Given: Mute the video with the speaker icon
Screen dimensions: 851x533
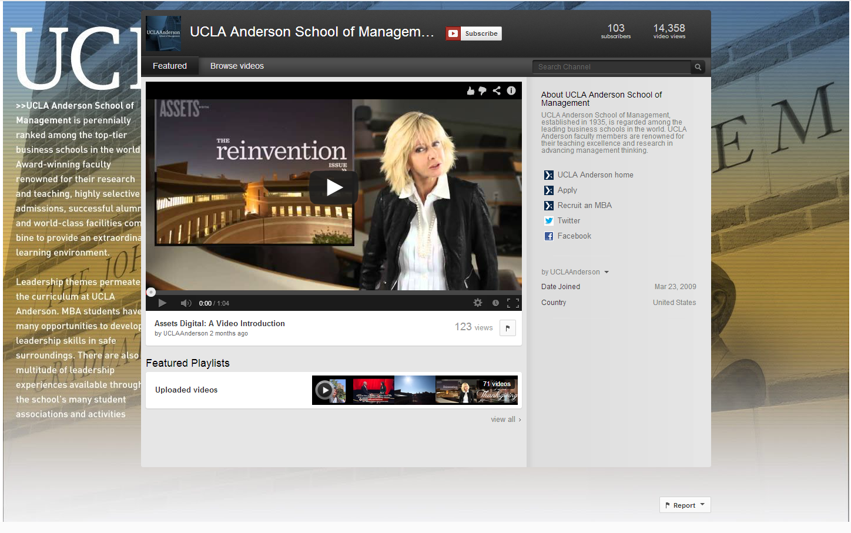Looking at the screenshot, I should pyautogui.click(x=186, y=303).
